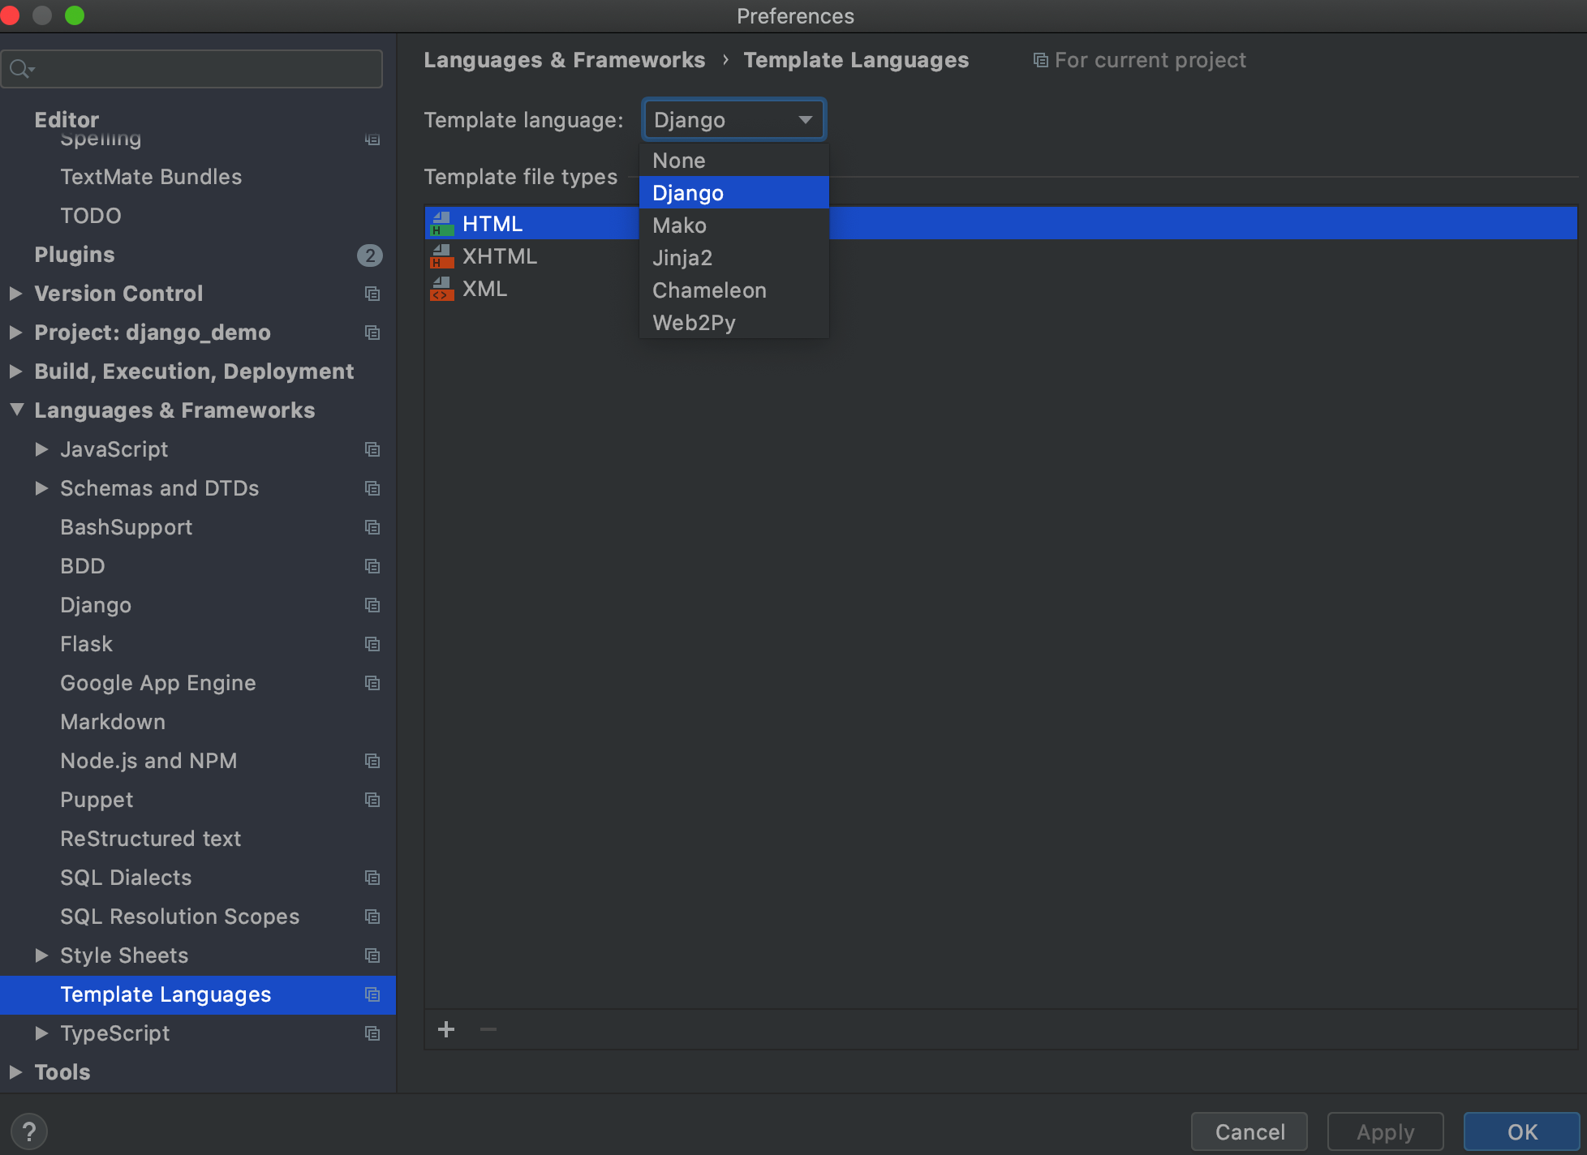Screen dimensions: 1587x1155
Task: Expand the Tools section
Action: [x=15, y=1072]
